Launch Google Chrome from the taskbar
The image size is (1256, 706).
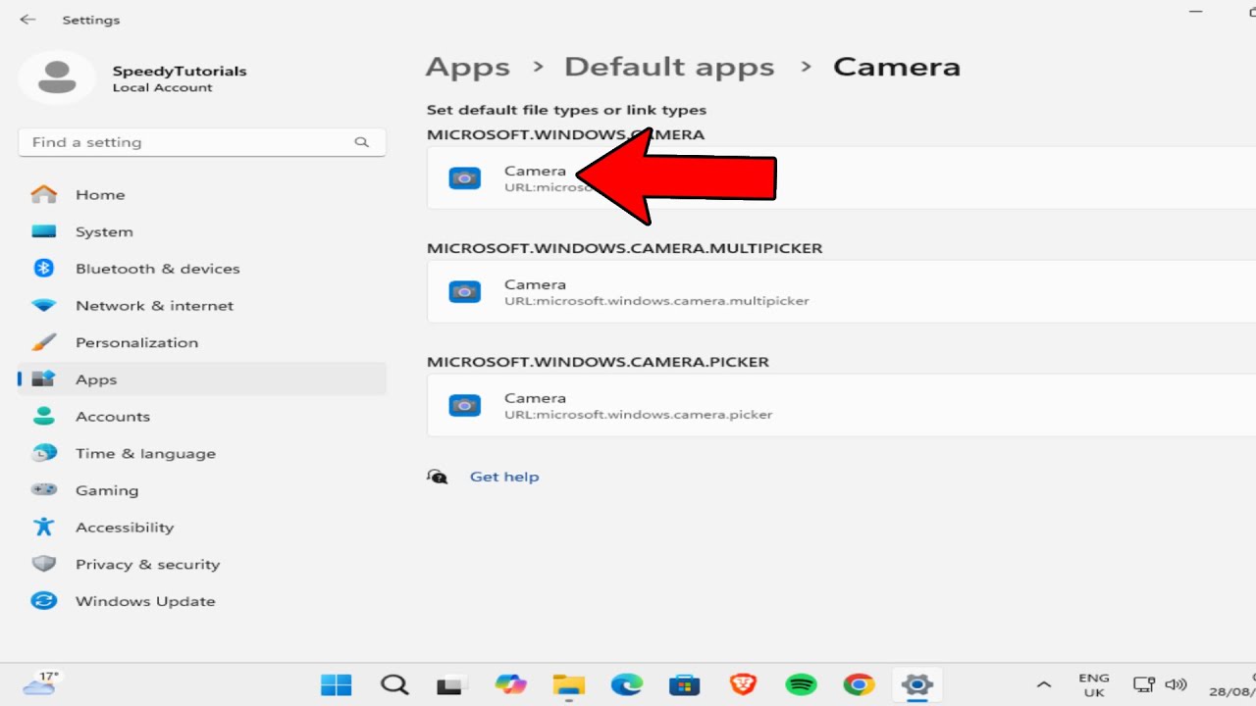click(x=859, y=684)
